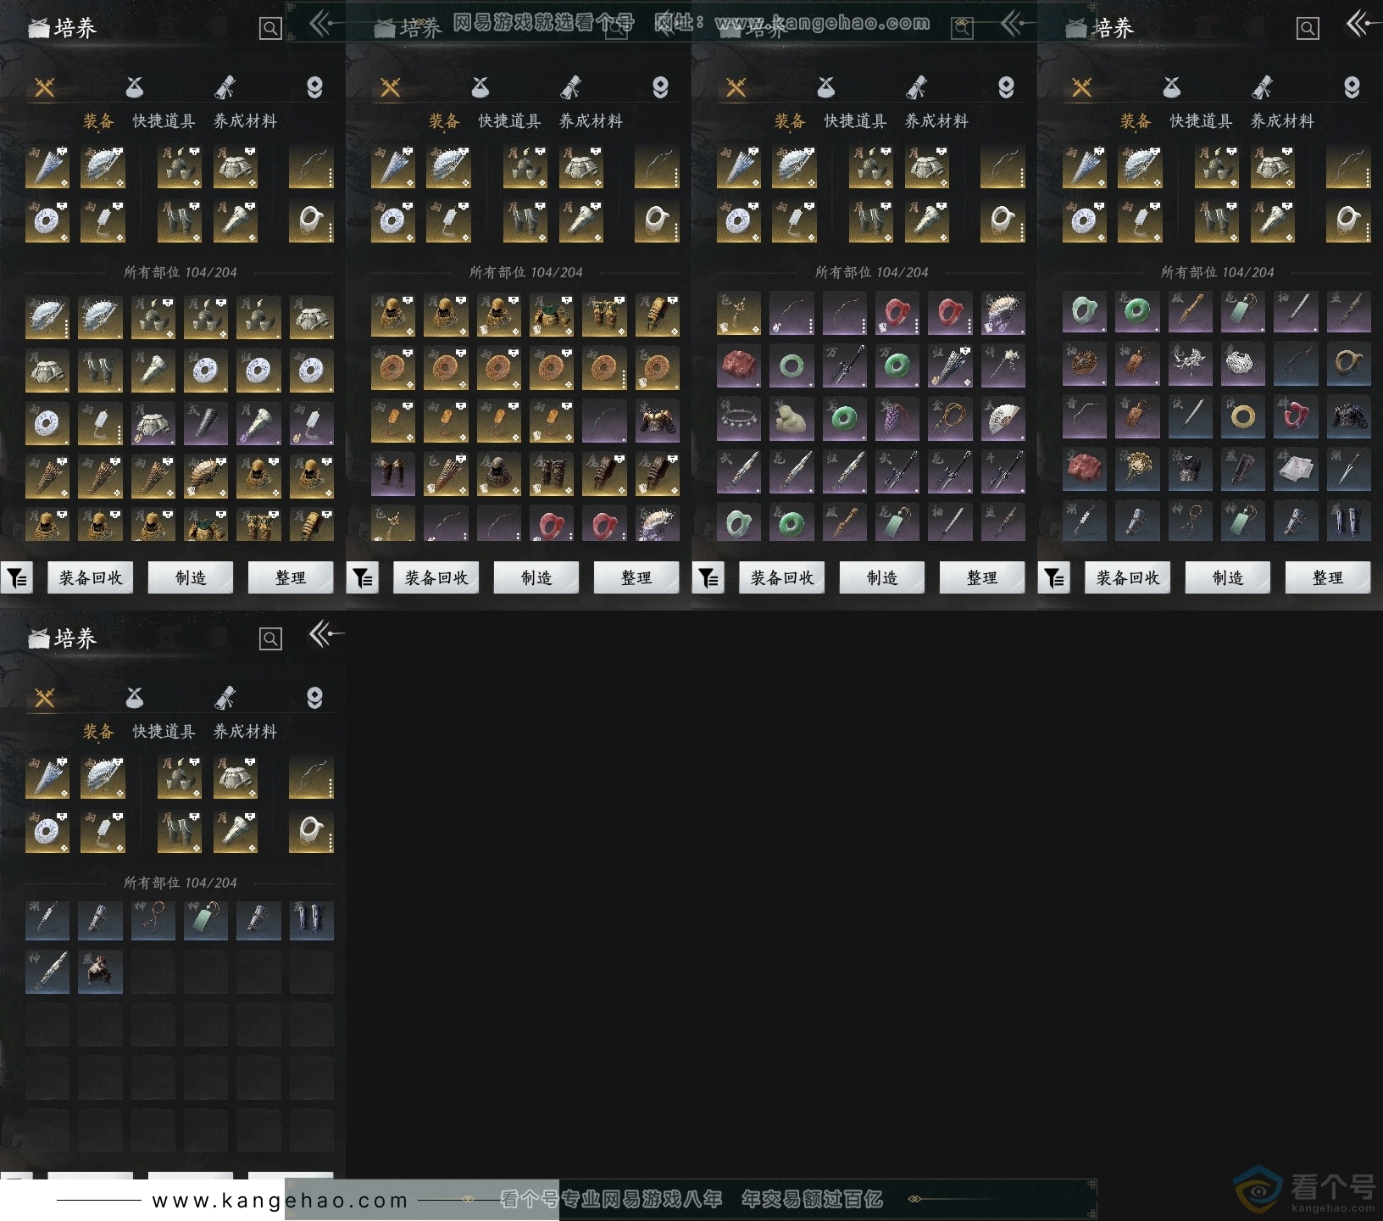Select the equipped bow slot in the fourth panel
Viewport: 1383px width, 1221px height.
point(1348,167)
